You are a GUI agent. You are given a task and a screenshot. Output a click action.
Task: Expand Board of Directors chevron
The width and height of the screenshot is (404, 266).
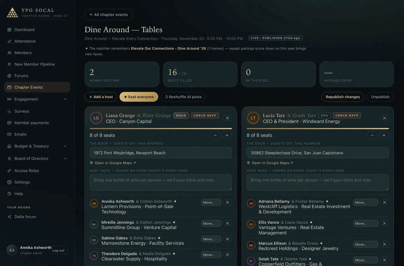point(65,158)
